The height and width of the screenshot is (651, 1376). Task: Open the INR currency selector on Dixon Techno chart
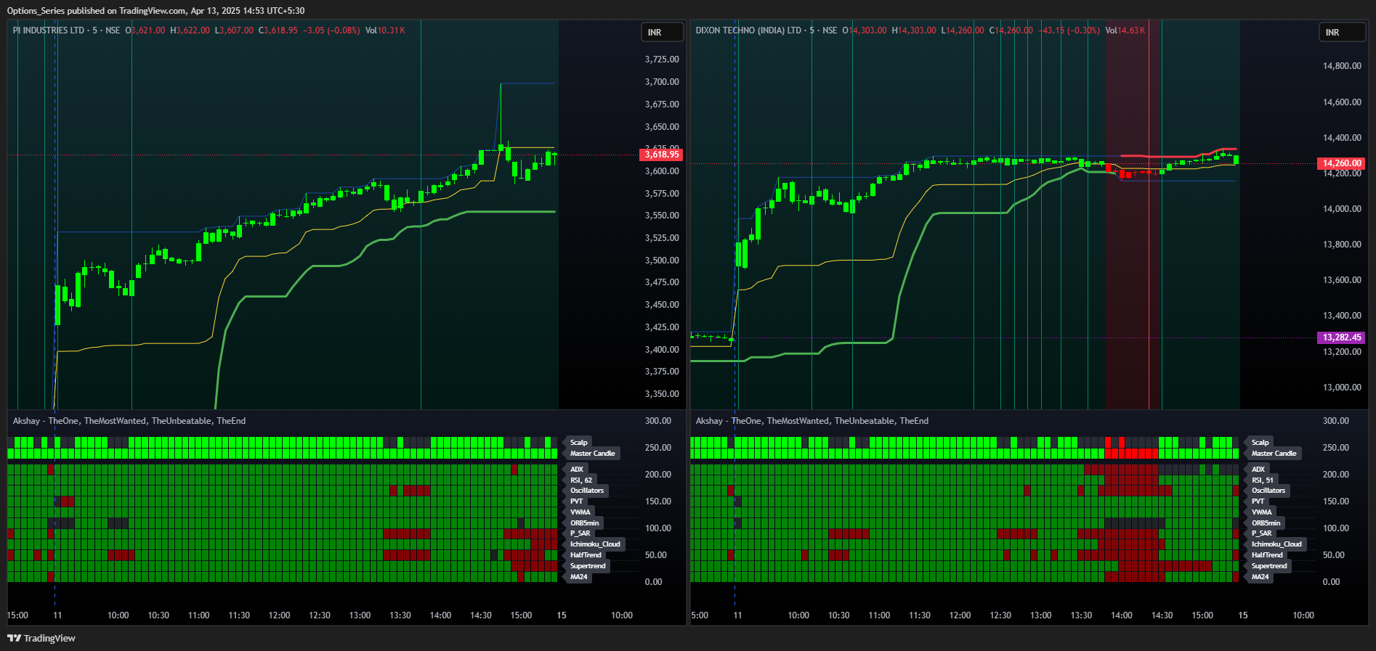(1342, 33)
